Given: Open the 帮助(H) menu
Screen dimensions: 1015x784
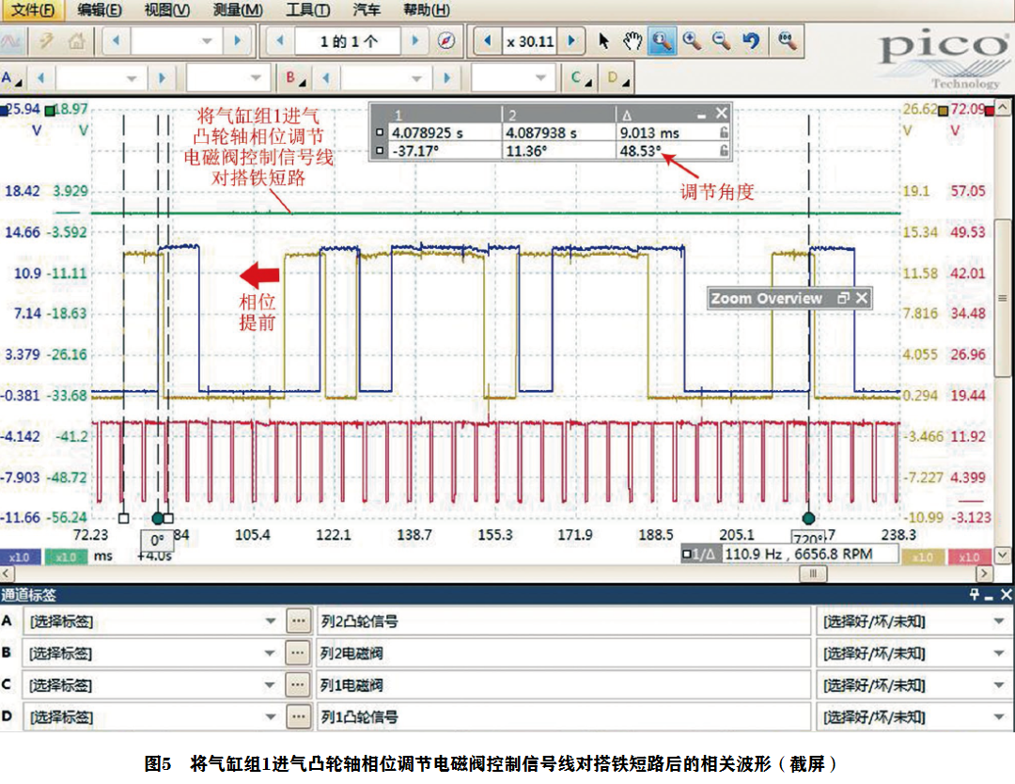Looking at the screenshot, I should point(426,9).
